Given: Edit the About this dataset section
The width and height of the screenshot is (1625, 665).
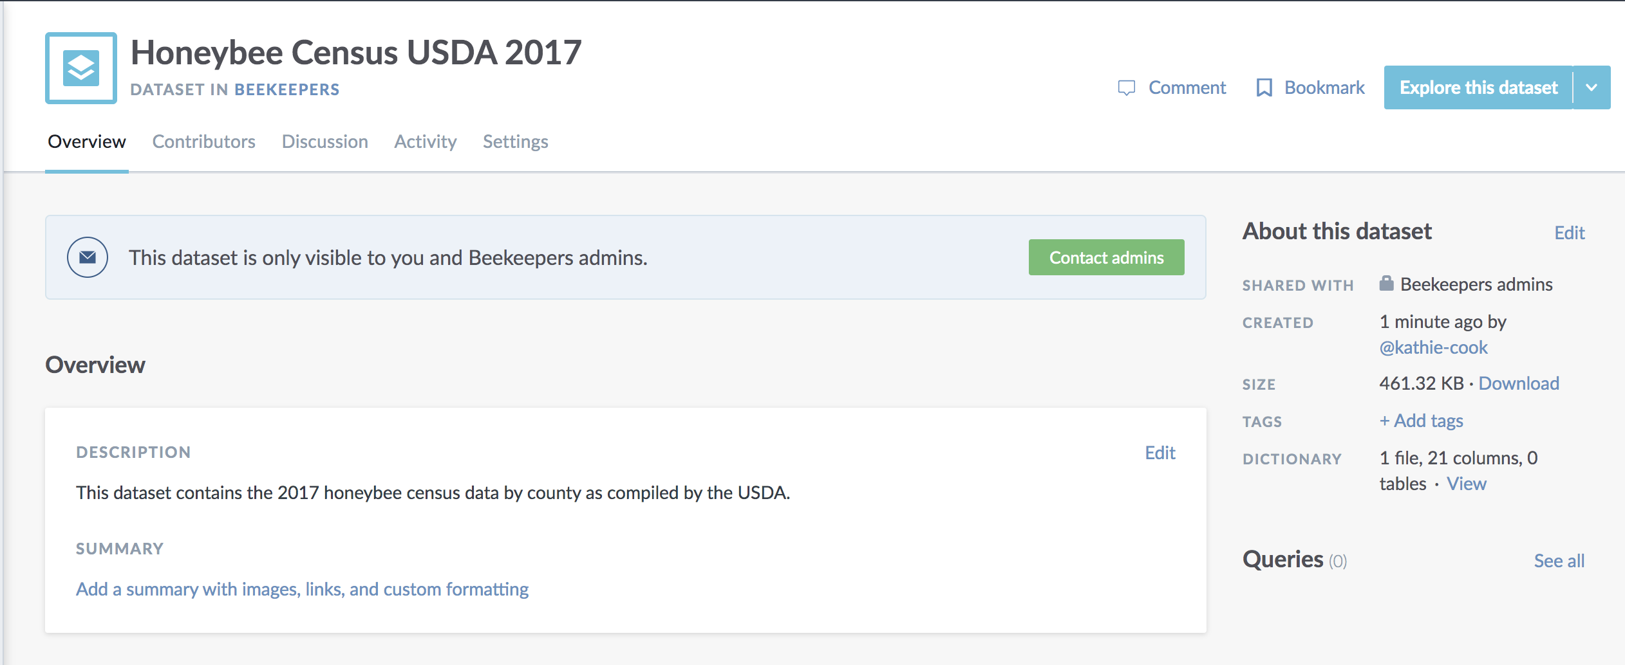Looking at the screenshot, I should click(1570, 233).
